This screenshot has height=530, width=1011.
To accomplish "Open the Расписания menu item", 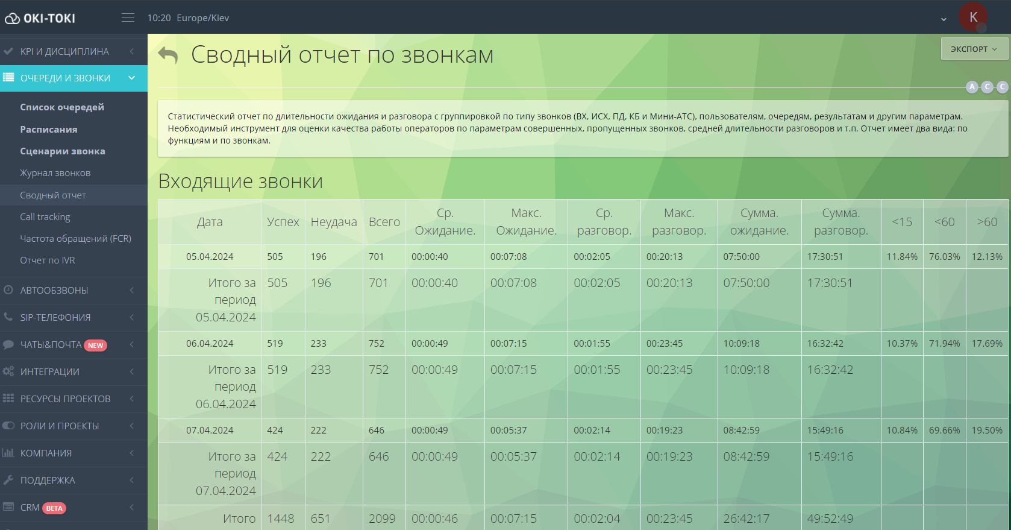I will [49, 129].
